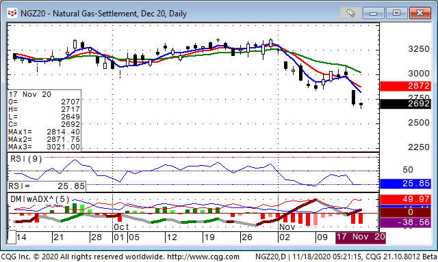Click the 26 date label on time axis

click(x=247, y=237)
